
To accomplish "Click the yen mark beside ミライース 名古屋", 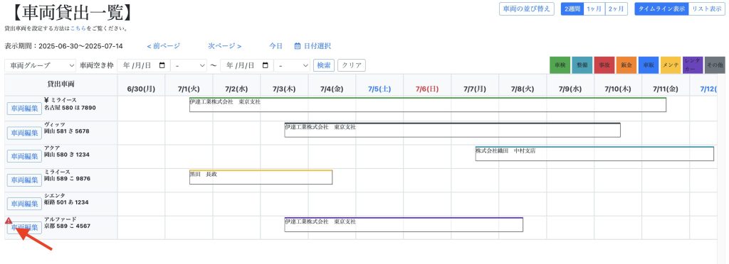I will point(47,100).
